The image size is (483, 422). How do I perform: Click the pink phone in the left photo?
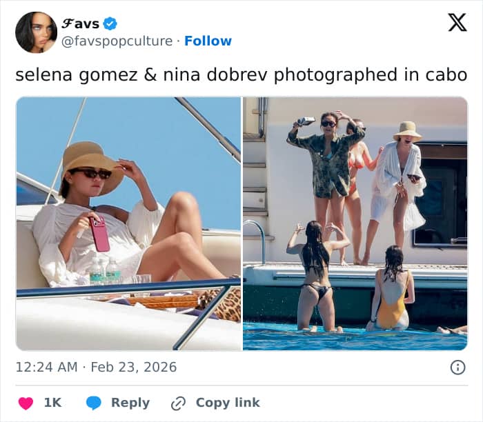[100, 234]
